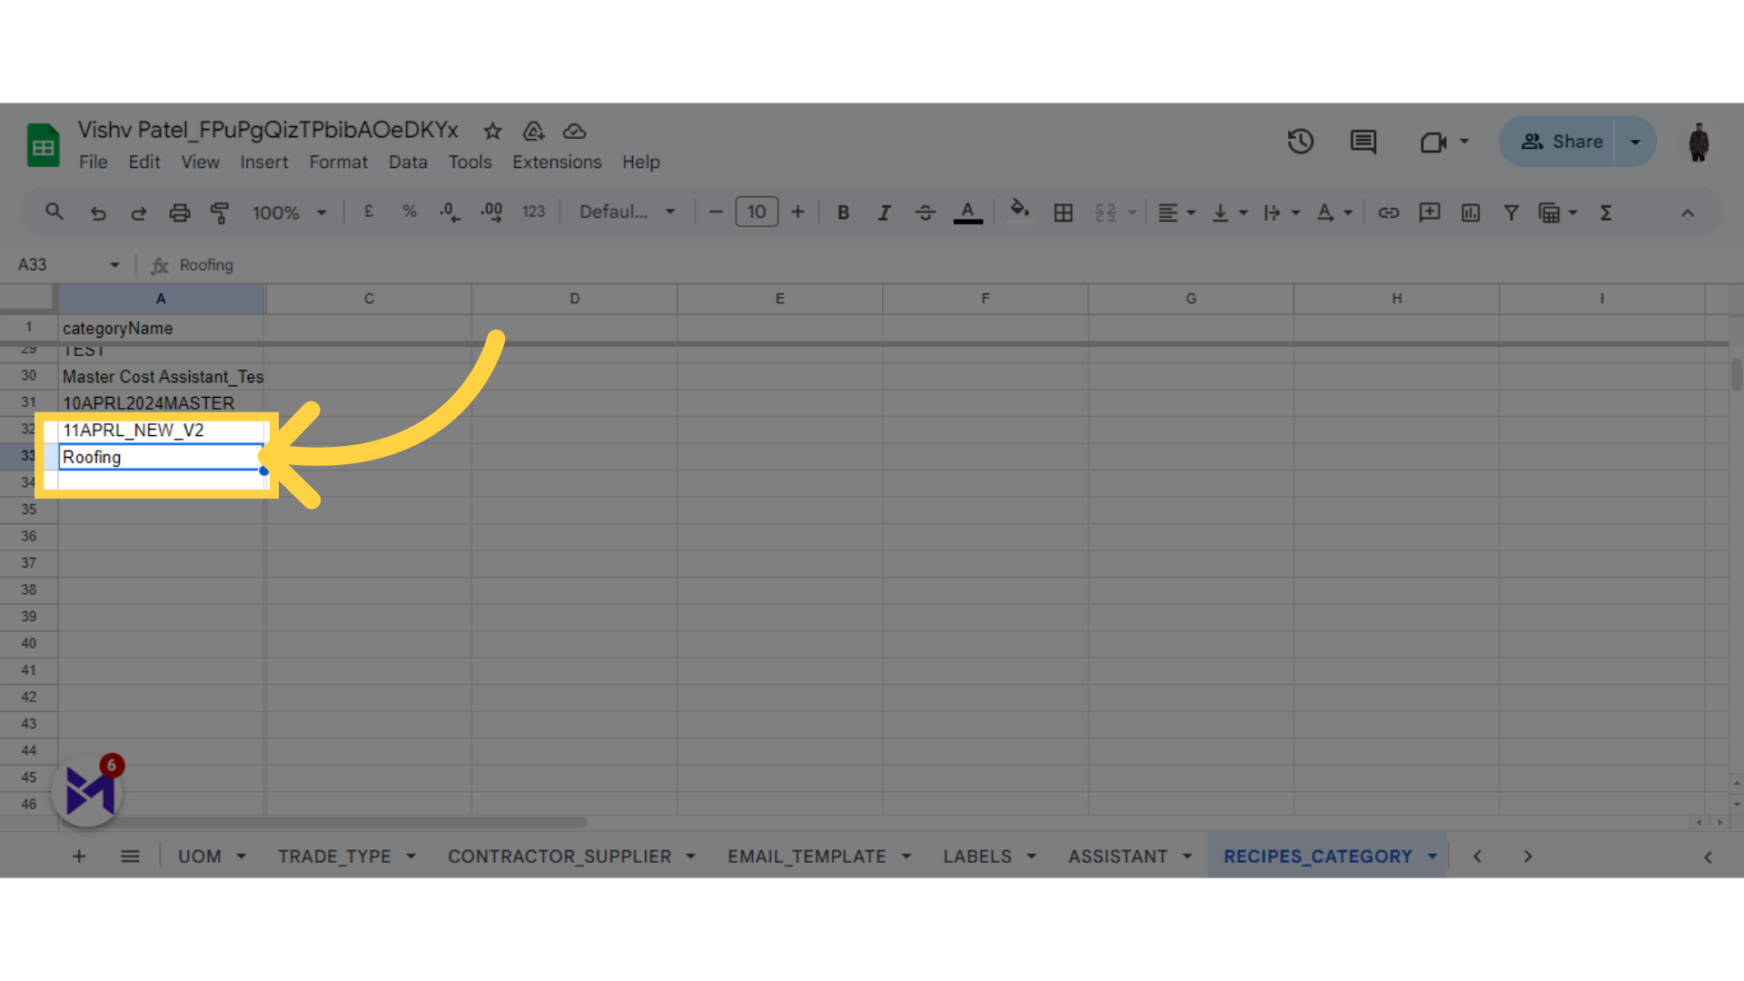Select the font size 10 field
This screenshot has height=981, width=1744.
tap(756, 213)
